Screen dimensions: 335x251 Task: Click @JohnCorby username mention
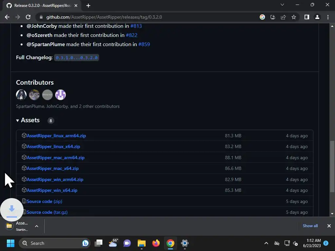(x=42, y=26)
